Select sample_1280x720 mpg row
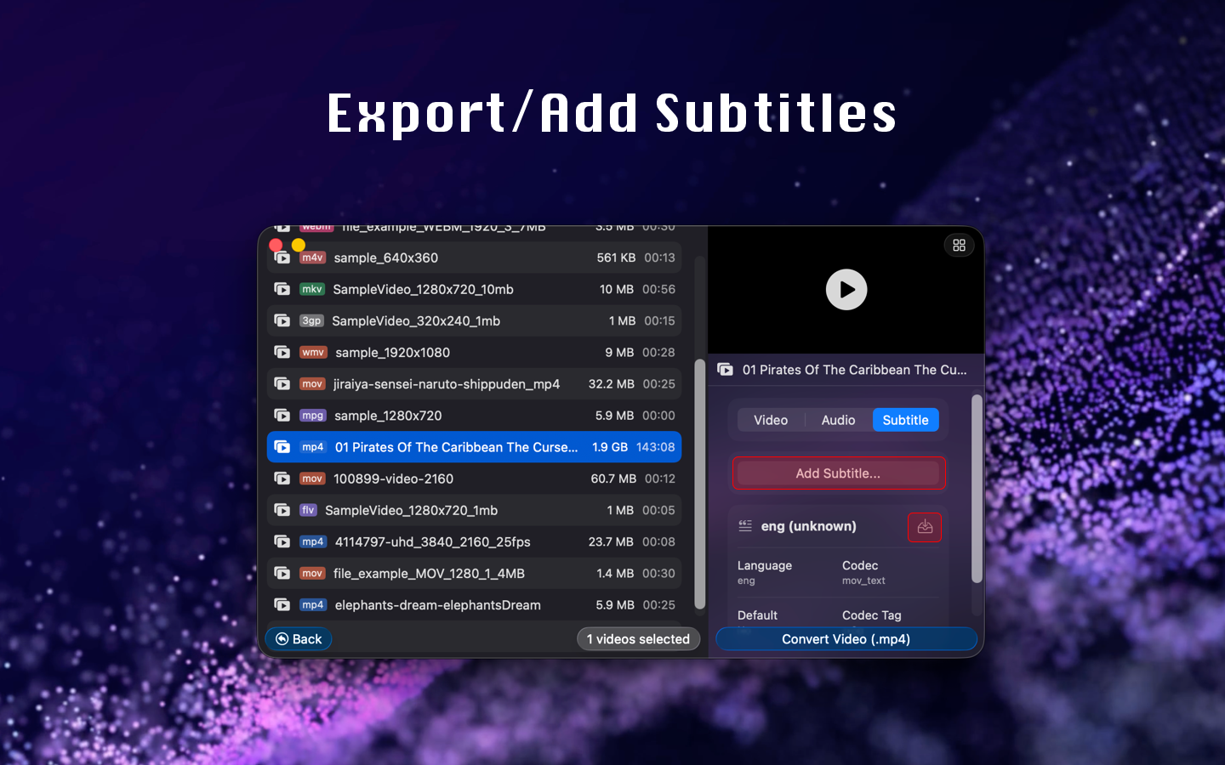This screenshot has height=765, width=1225. 475,415
